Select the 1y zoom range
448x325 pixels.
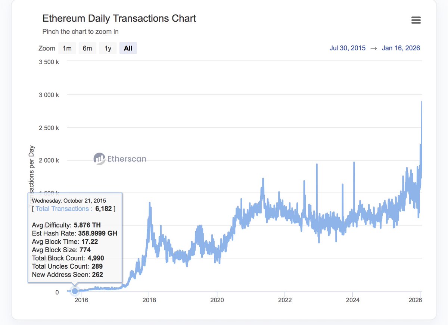(x=108, y=48)
